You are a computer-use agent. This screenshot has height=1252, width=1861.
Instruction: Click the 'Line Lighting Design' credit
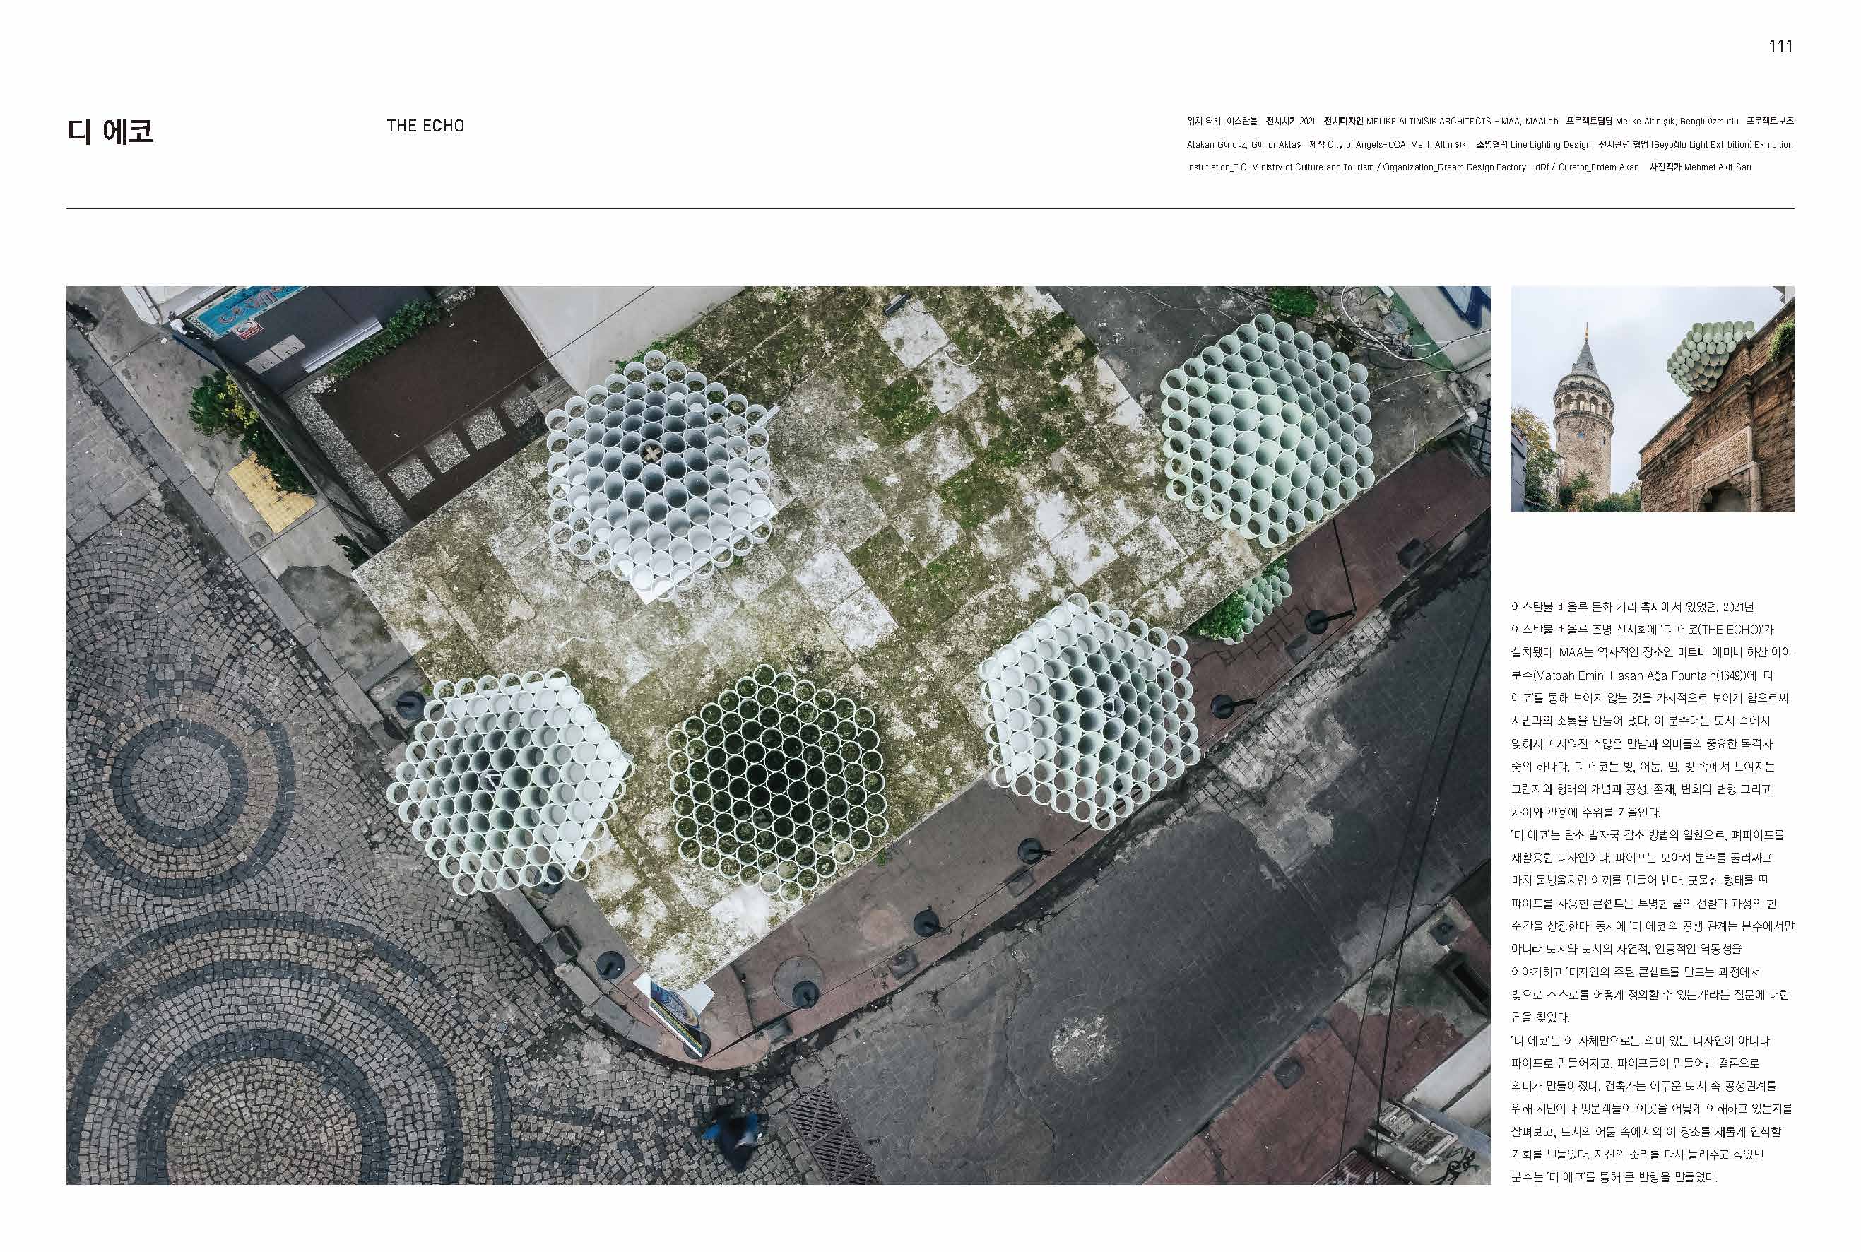click(1550, 145)
